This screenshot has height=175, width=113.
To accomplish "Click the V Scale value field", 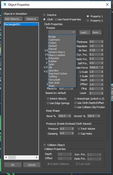I will pyautogui.click(x=95, y=76).
